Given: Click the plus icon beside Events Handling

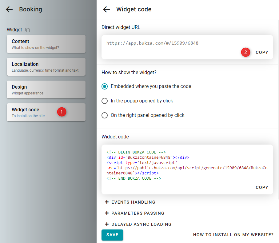Looking at the screenshot, I should click(x=107, y=202).
